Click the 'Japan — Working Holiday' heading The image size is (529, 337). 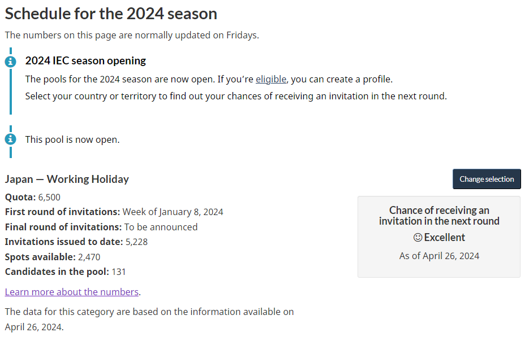67,179
